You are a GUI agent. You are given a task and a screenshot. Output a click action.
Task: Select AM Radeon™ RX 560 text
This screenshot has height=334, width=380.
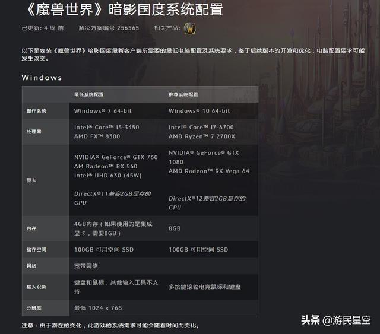pos(106,166)
